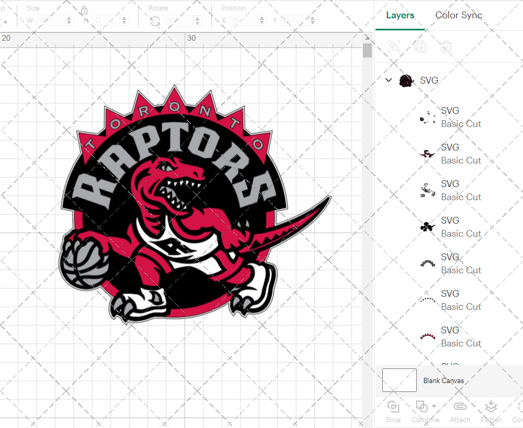Click the Position Y stepper arrows

(313, 21)
